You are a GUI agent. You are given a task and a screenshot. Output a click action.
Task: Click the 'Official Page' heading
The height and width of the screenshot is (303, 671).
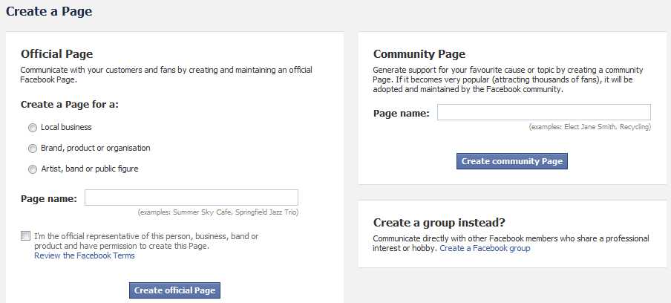(x=57, y=54)
